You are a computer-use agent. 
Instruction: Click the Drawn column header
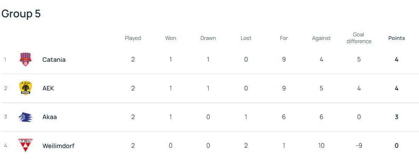pyautogui.click(x=208, y=38)
